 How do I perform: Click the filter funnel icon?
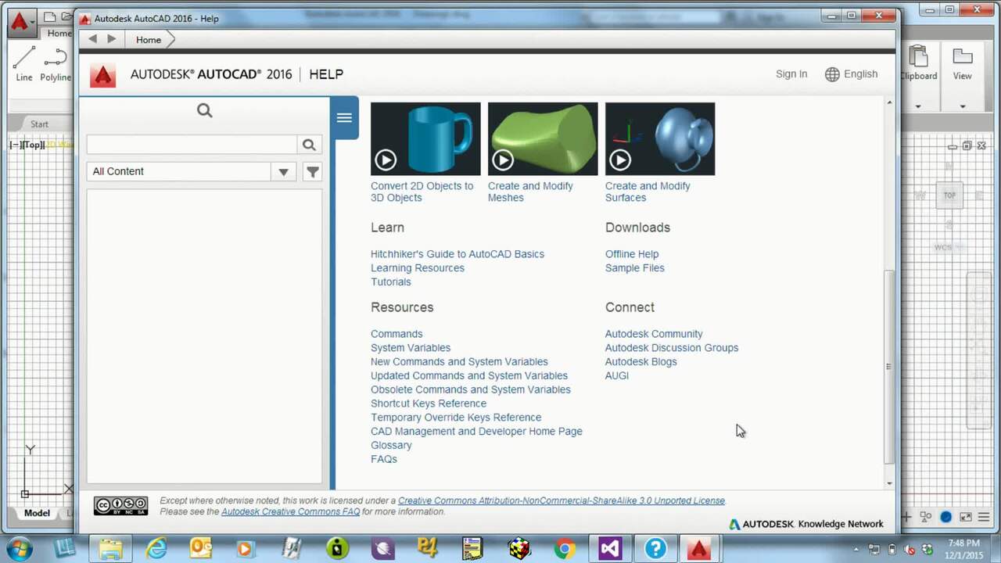point(312,171)
